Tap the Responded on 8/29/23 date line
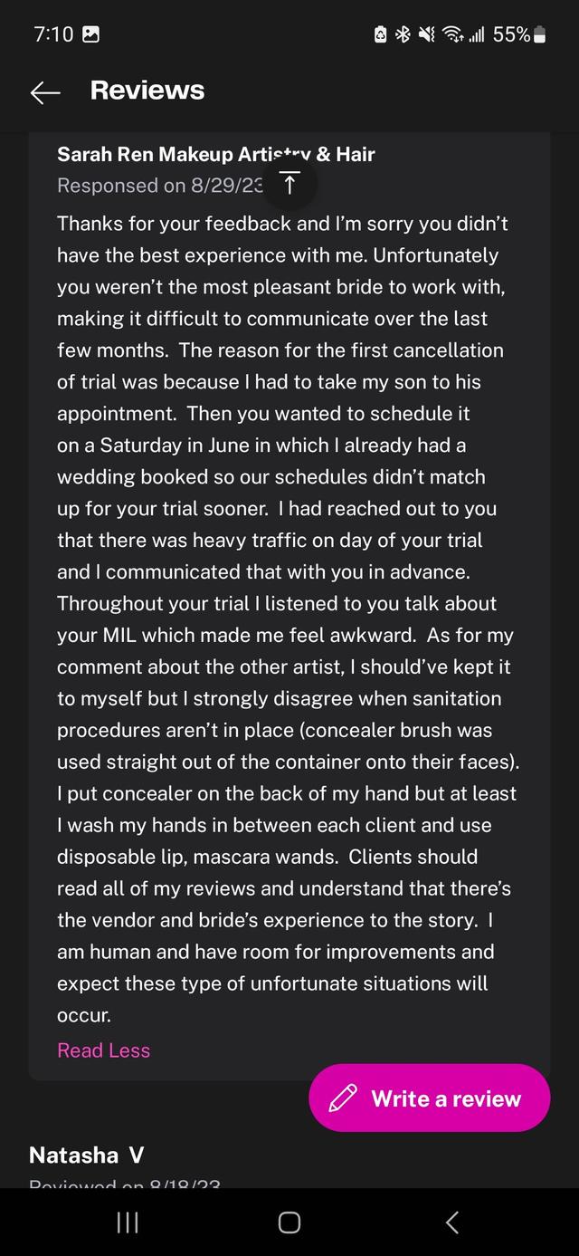 (x=159, y=186)
